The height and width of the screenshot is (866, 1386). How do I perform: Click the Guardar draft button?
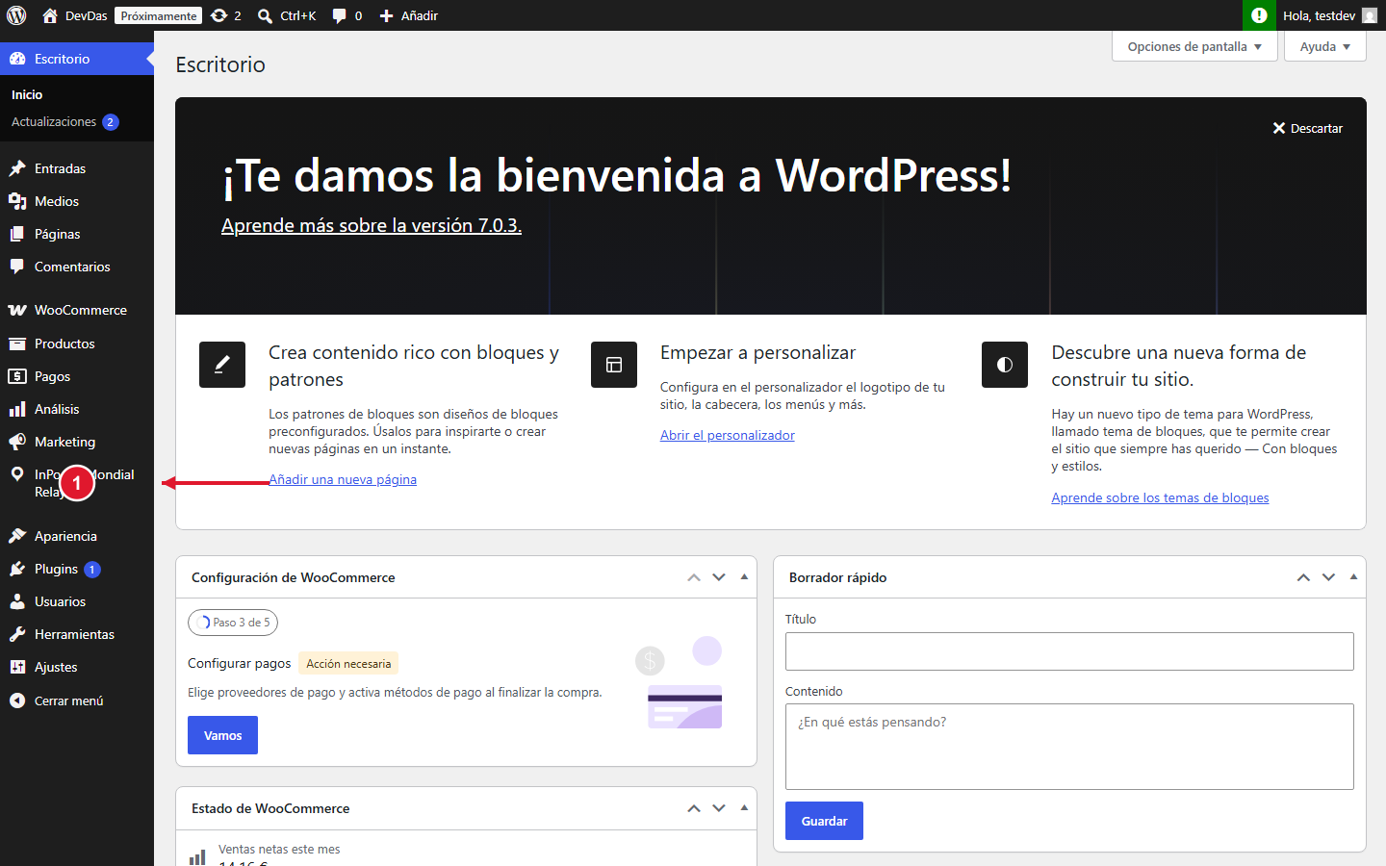click(x=824, y=821)
